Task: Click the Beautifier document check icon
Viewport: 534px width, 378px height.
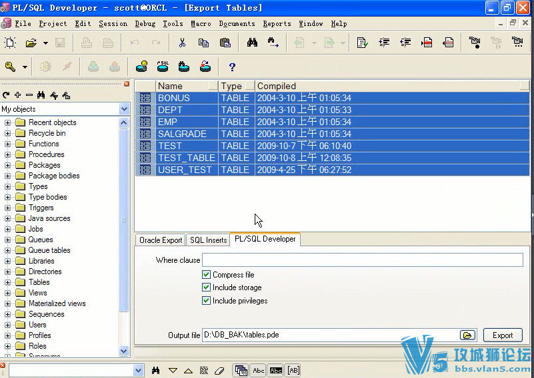Action: [x=363, y=43]
